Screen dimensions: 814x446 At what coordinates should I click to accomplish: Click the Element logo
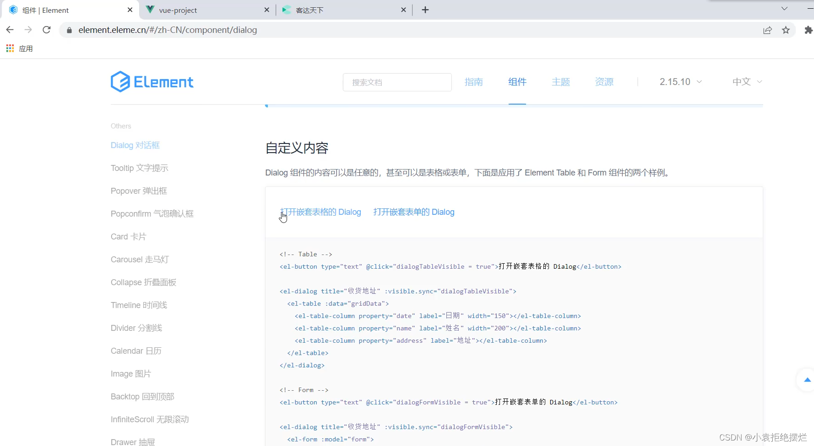pyautogui.click(x=152, y=82)
